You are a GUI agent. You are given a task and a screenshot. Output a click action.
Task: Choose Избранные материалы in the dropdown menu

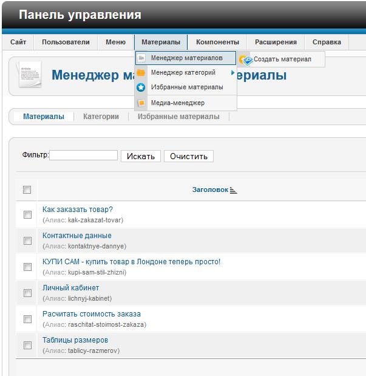point(186,87)
